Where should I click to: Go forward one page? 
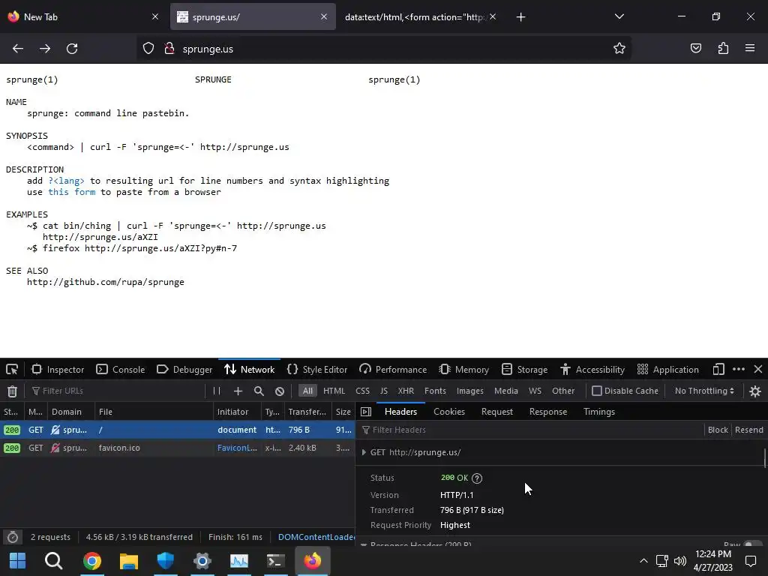[45, 49]
